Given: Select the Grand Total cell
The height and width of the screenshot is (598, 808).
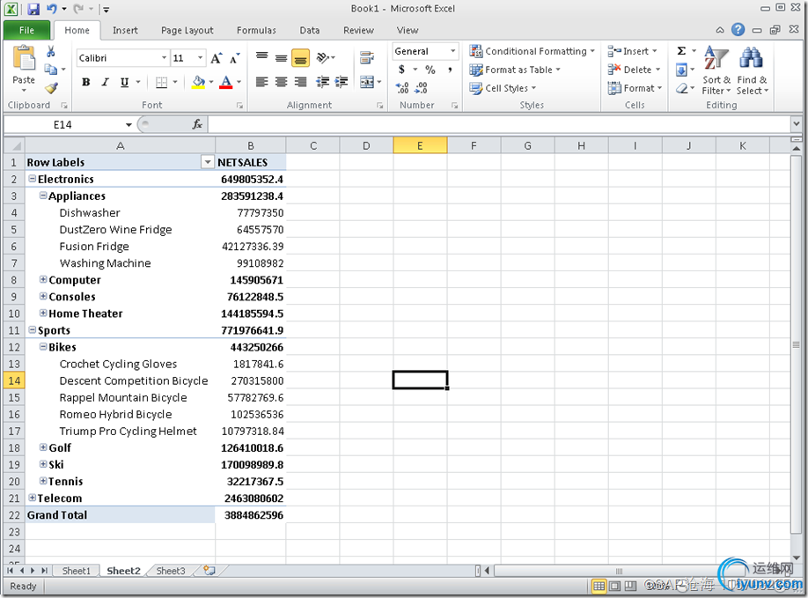Looking at the screenshot, I should tap(120, 514).
